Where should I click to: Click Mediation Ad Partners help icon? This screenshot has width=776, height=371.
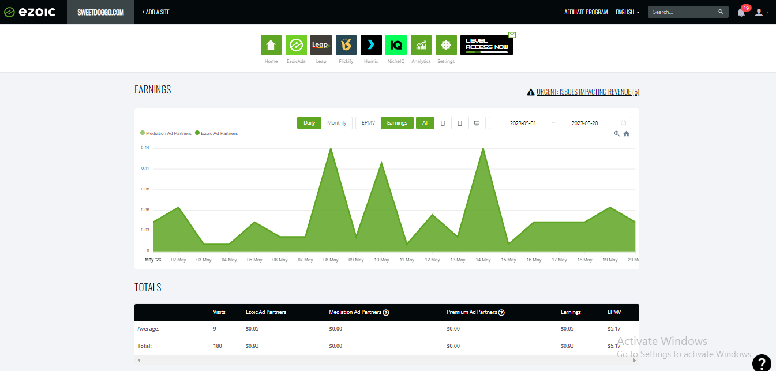coord(386,313)
